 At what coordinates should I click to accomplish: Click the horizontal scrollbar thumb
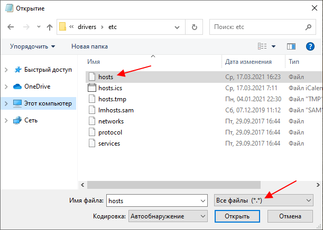[x=173, y=185]
